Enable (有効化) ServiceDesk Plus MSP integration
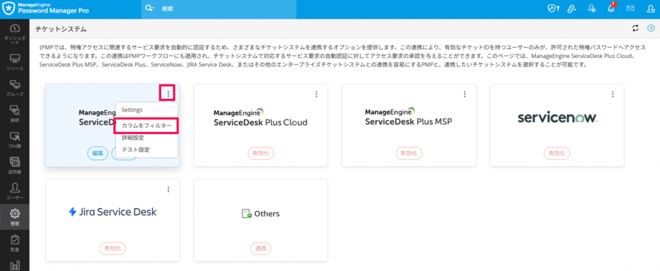This screenshot has height=271, width=660. (409, 153)
